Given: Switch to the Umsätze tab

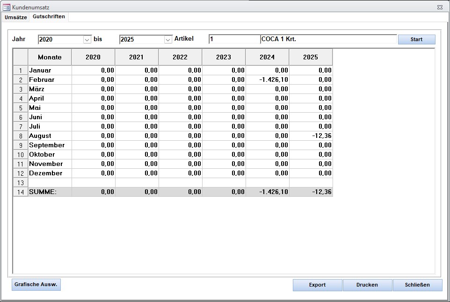Looking at the screenshot, I should pyautogui.click(x=15, y=17).
